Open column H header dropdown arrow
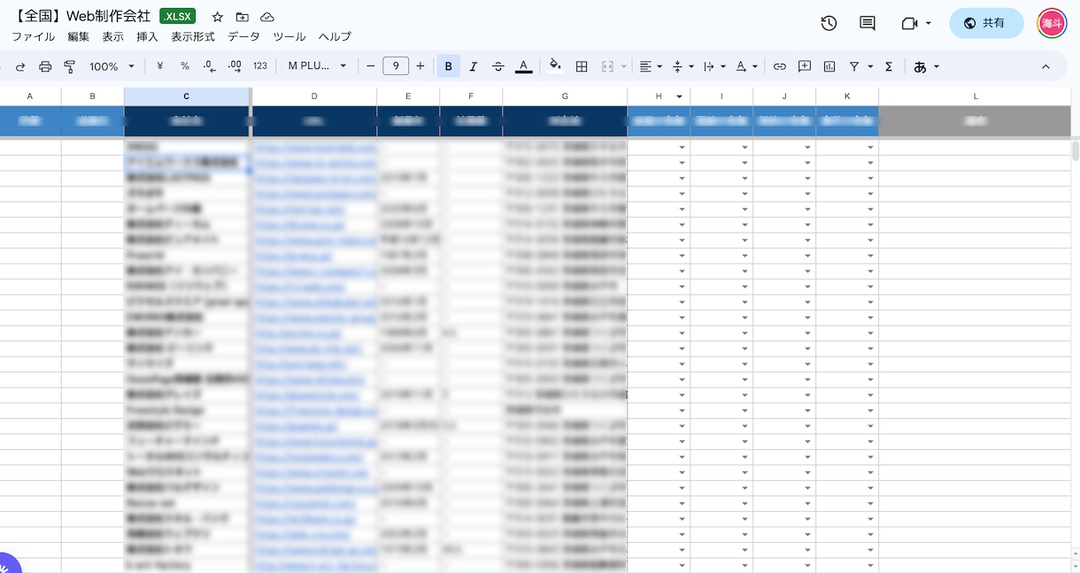 tap(680, 96)
